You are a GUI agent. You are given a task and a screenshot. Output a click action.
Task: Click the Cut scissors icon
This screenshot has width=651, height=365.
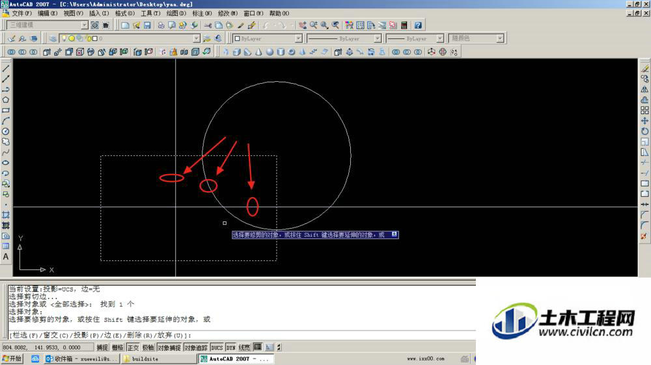(x=208, y=25)
